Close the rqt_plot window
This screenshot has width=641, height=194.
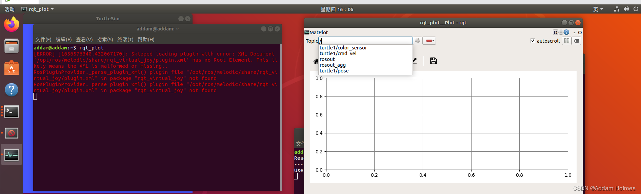click(578, 23)
